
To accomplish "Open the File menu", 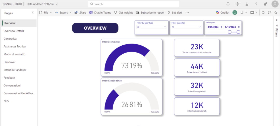I will click(x=46, y=13).
